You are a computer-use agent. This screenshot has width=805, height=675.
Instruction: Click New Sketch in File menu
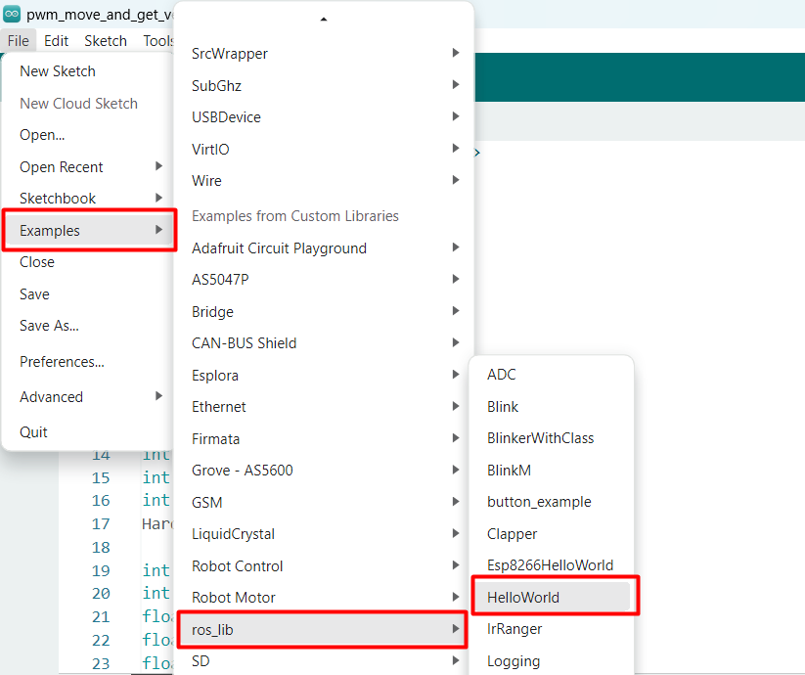tap(58, 71)
